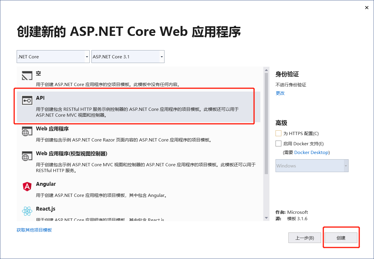This screenshot has height=259, width=374.
Task: Open the disabled Windows OS dropdown
Action: point(312,166)
